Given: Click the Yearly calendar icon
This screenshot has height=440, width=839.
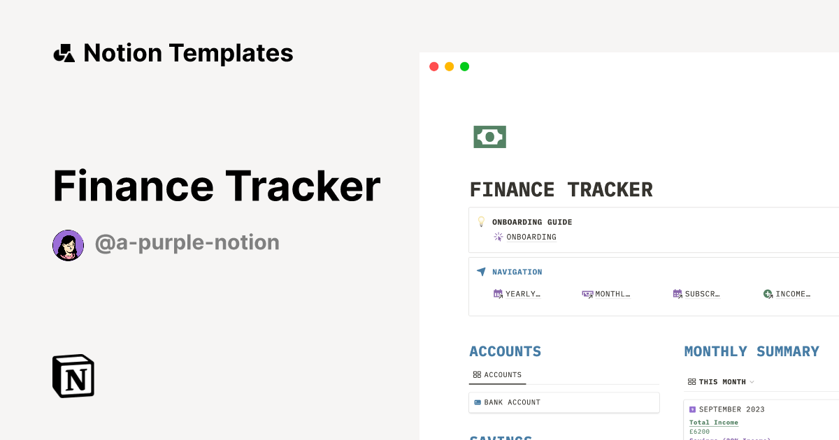Looking at the screenshot, I should (x=498, y=294).
